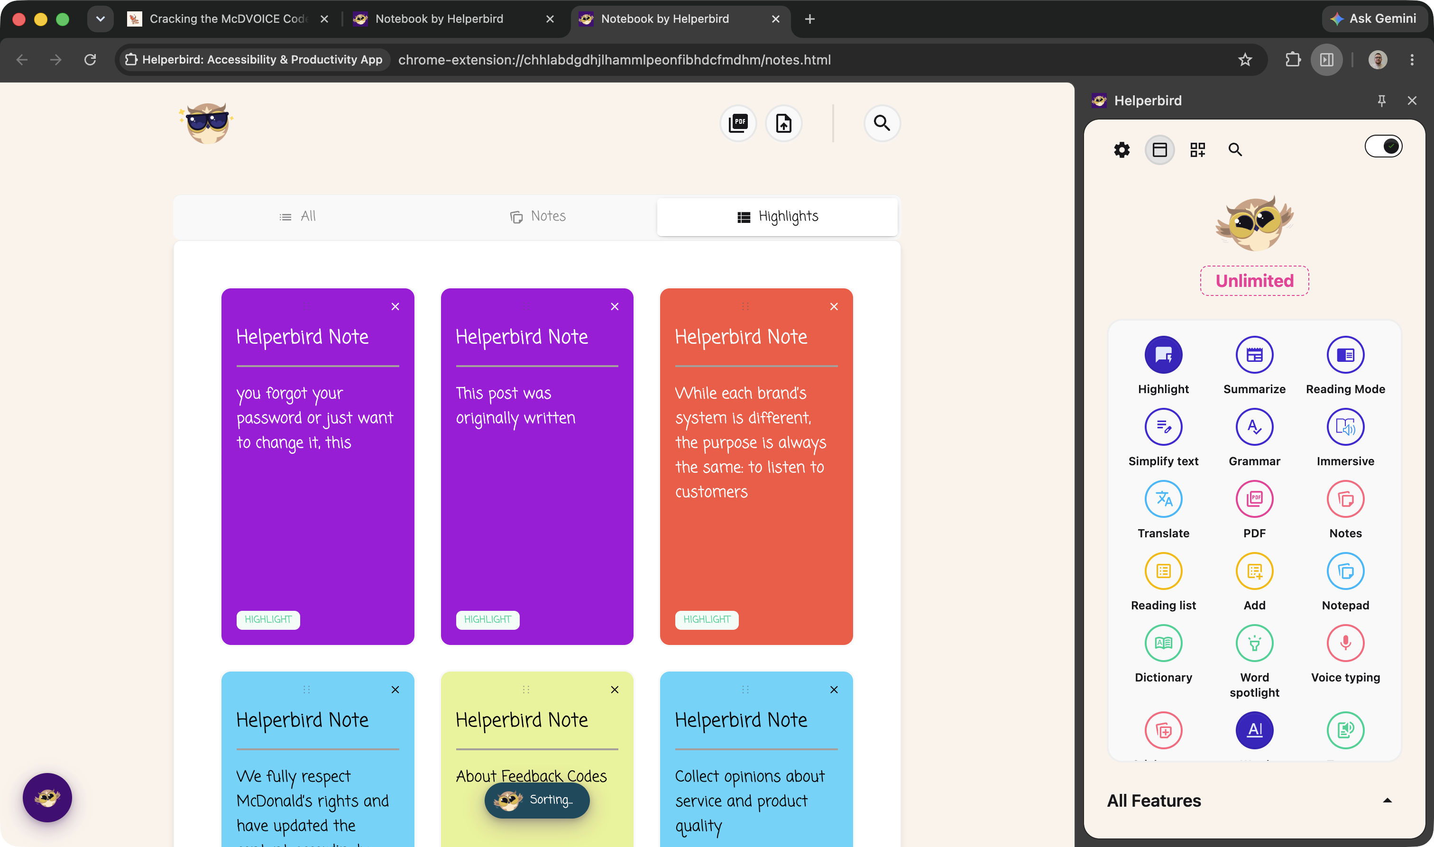Open the Chrome tab search dropdown
The height and width of the screenshot is (847, 1434).
(x=101, y=19)
